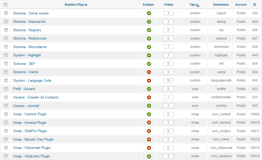Viewport: 262px width, 160px height.
Task: Click order field of Sistema - Depuración
Action: [168, 22]
